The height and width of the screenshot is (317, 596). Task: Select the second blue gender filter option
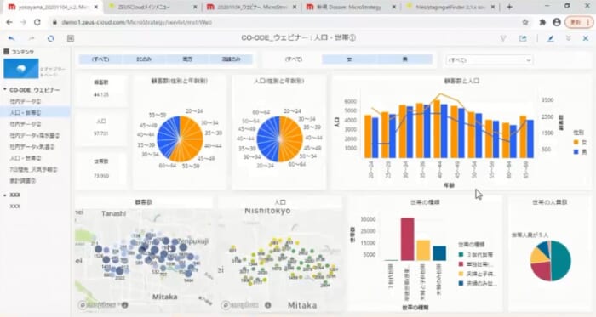coord(404,59)
